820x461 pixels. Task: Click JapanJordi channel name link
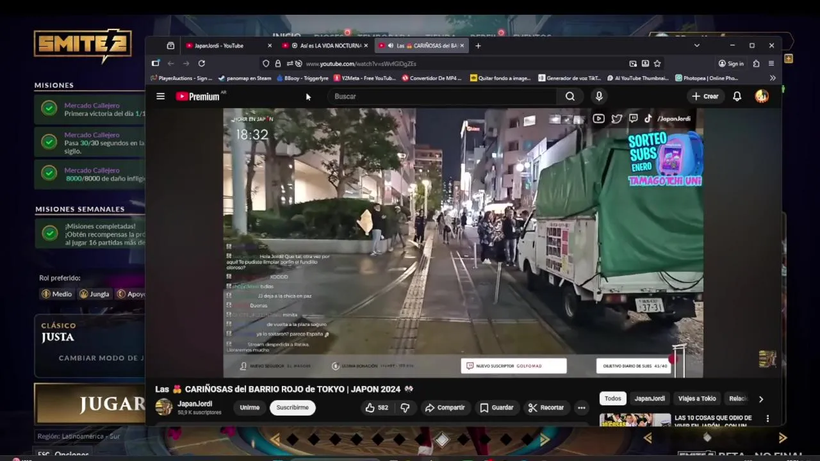click(x=195, y=404)
